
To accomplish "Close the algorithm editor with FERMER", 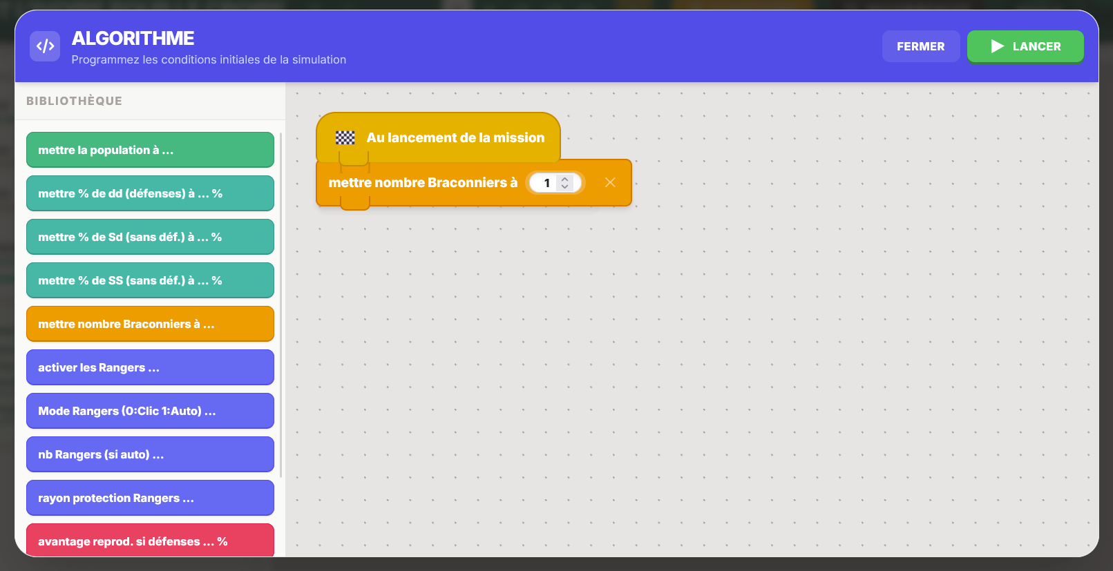I will (920, 46).
